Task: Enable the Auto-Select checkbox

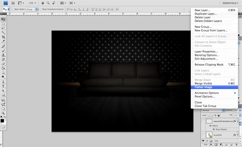Action: coord(13,9)
